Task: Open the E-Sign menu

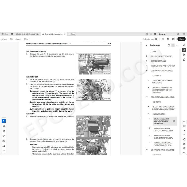Action: pos(26,39)
